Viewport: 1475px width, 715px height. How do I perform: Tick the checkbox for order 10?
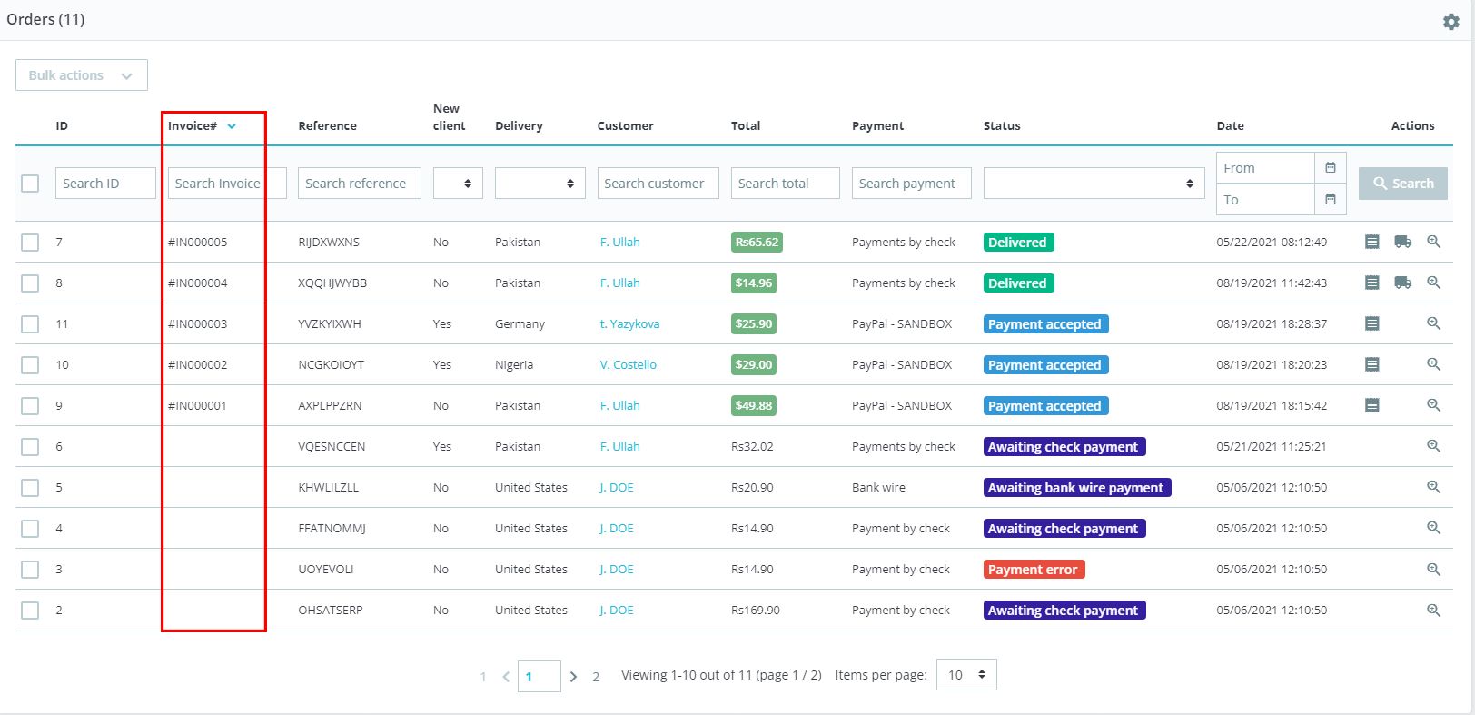30,365
